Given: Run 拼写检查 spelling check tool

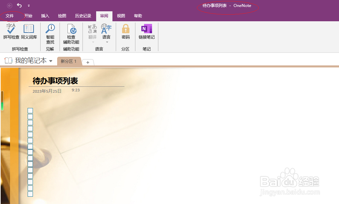Looking at the screenshot, I should tap(11, 31).
